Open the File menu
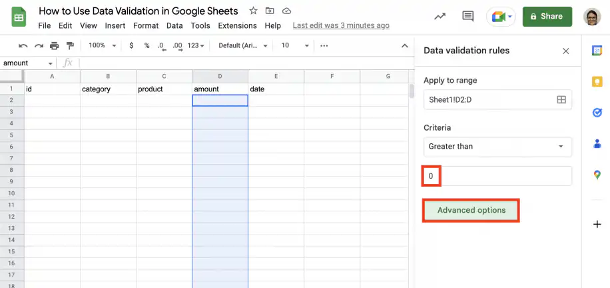The image size is (610, 288). click(45, 26)
